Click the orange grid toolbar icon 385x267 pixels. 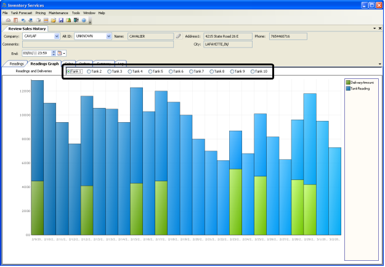[46, 20]
